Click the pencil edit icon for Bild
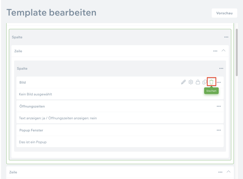 coord(184,82)
